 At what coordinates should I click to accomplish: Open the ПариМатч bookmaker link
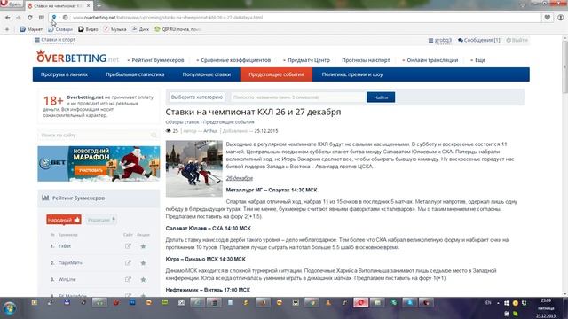tap(70, 263)
